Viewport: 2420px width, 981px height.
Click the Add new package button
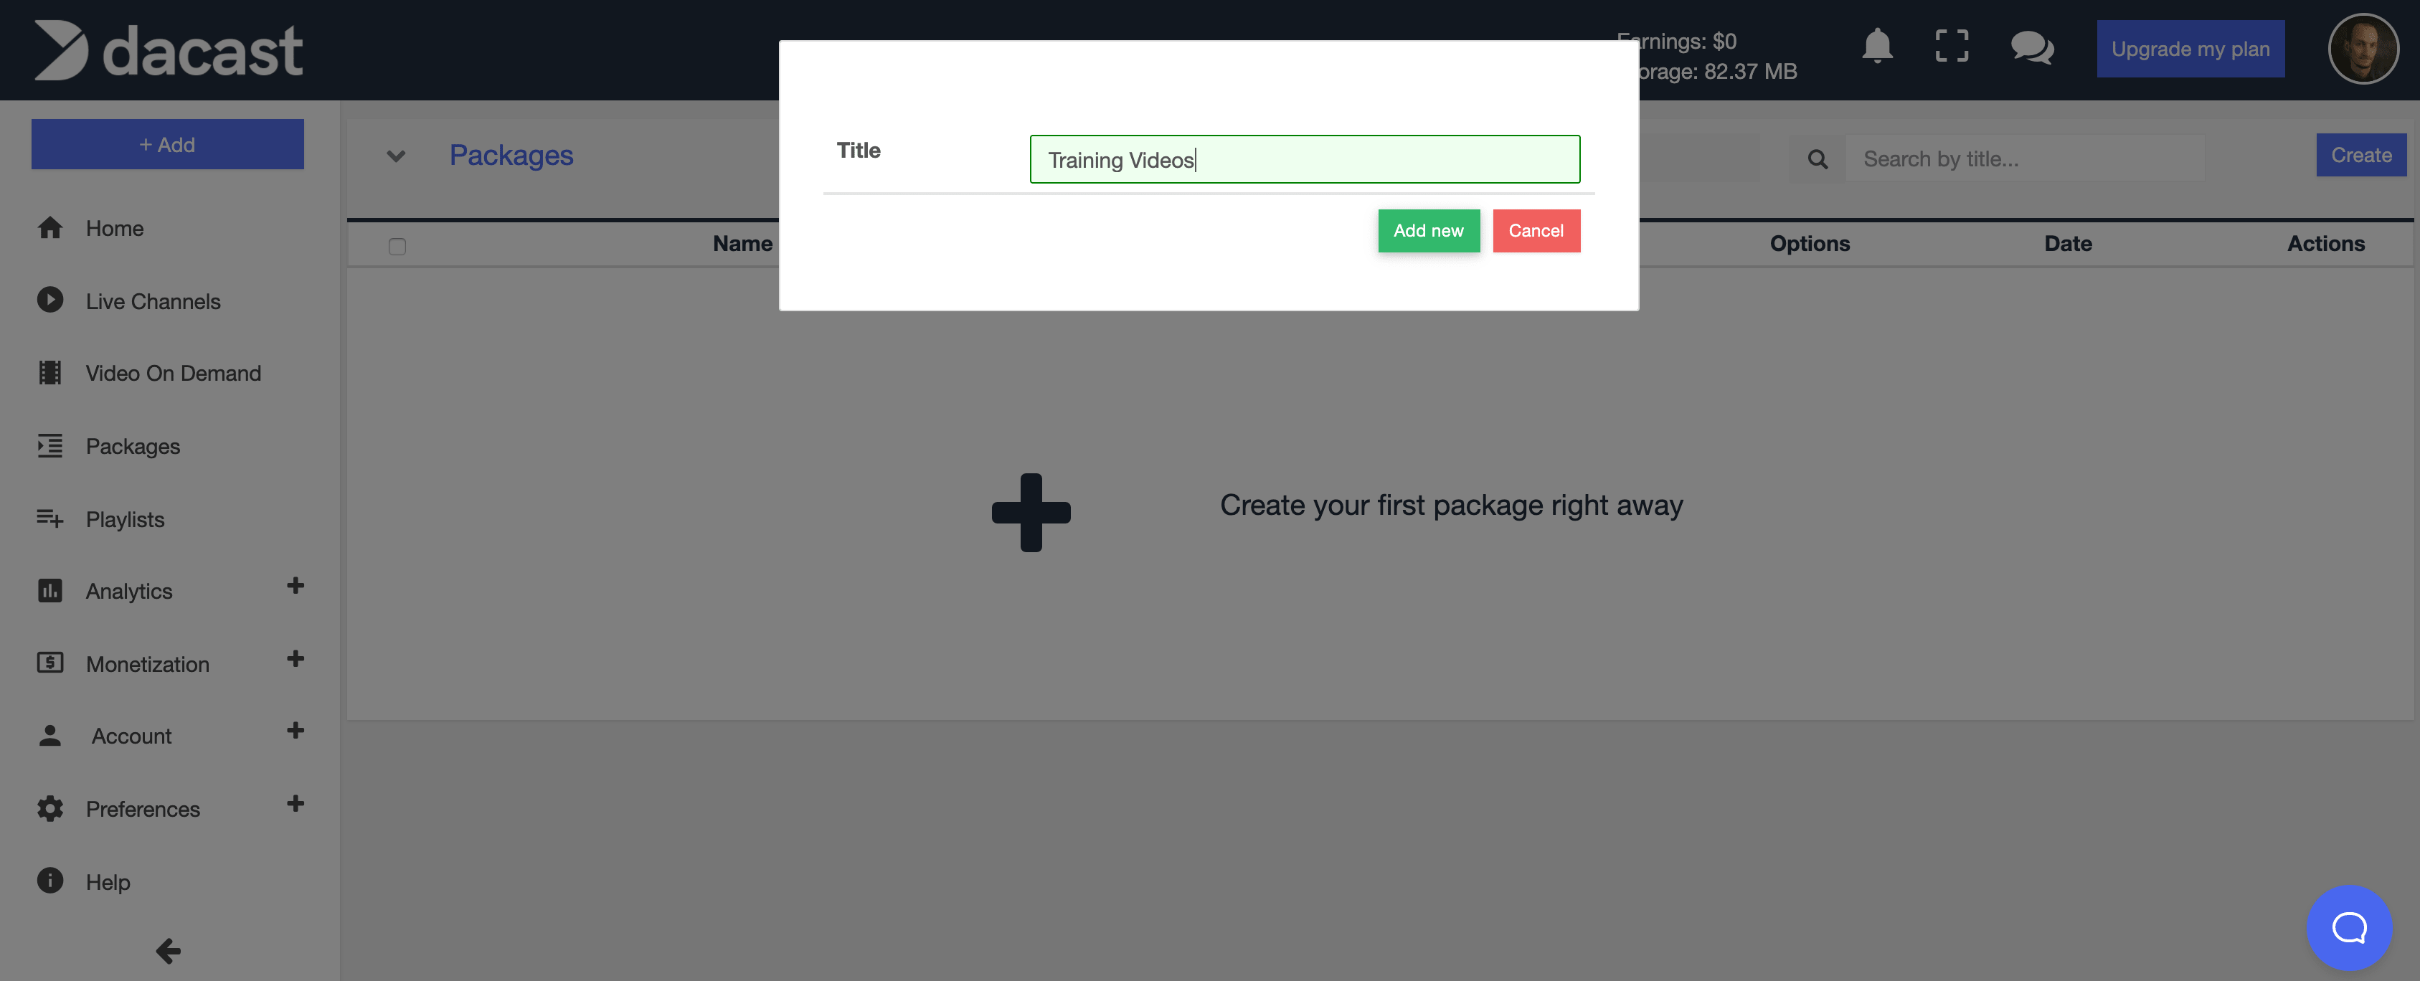(x=1427, y=229)
